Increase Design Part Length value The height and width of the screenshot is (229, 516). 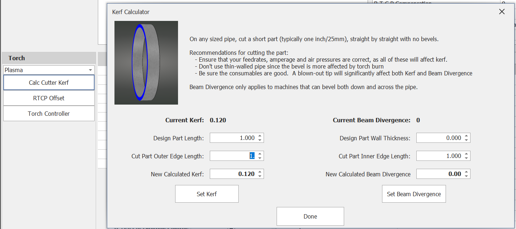point(260,136)
